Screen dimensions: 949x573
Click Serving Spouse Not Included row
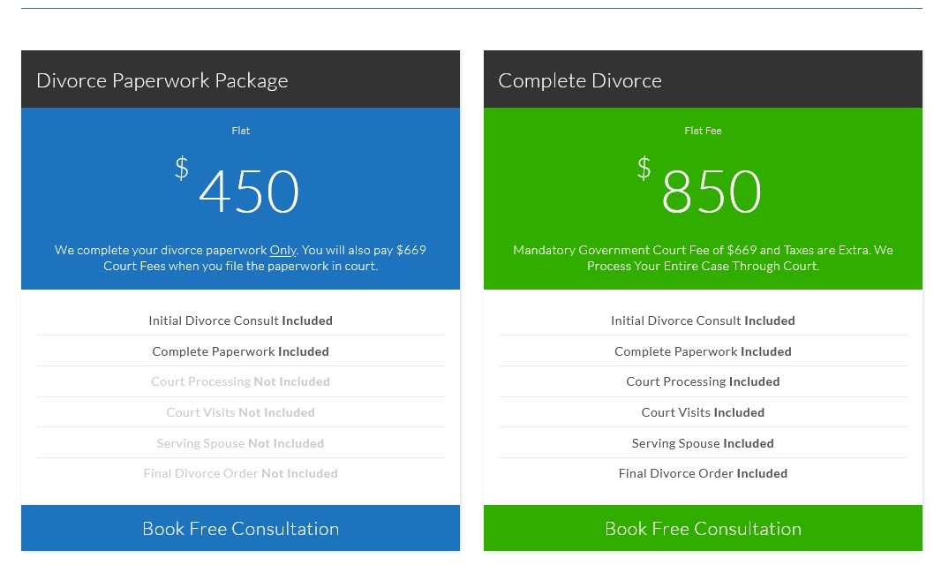tap(240, 443)
